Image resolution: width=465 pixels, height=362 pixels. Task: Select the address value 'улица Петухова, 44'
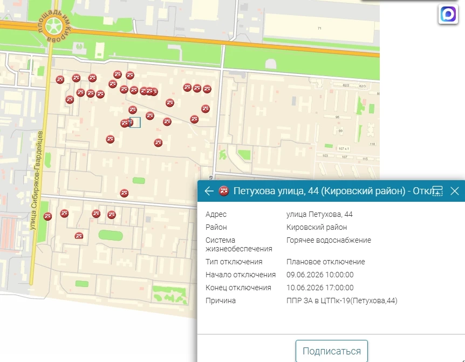pos(319,214)
